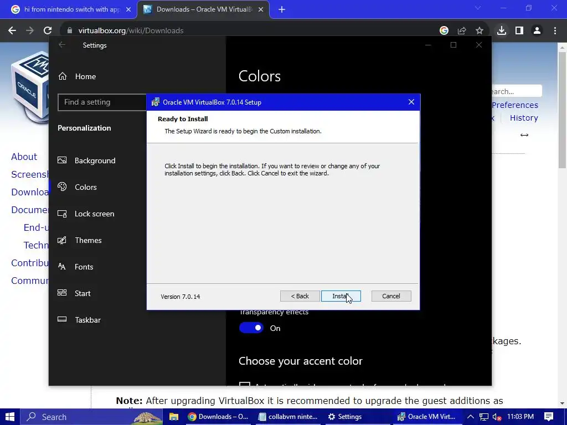Click the Themes brush icon in sidebar
Image resolution: width=567 pixels, height=425 pixels.
coord(62,240)
